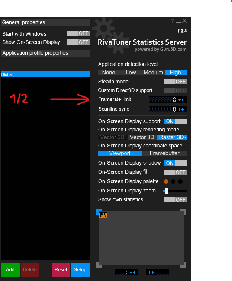232x281 pixels.
Task: Set detection level to High
Action: click(175, 73)
